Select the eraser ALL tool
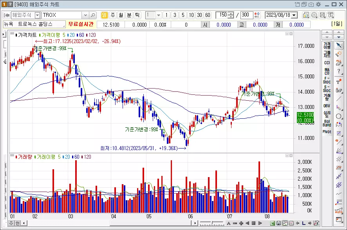The width and height of the screenshot is (347, 230). point(339,63)
